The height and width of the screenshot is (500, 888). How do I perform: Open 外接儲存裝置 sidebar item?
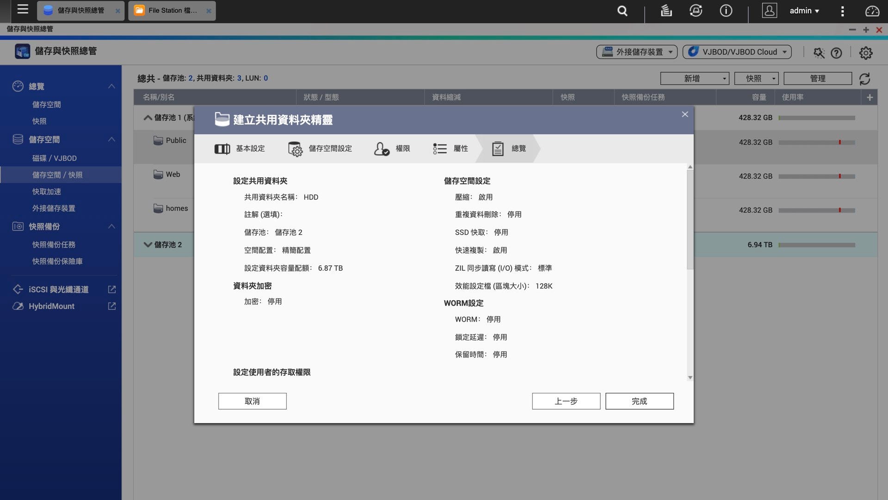[54, 208]
